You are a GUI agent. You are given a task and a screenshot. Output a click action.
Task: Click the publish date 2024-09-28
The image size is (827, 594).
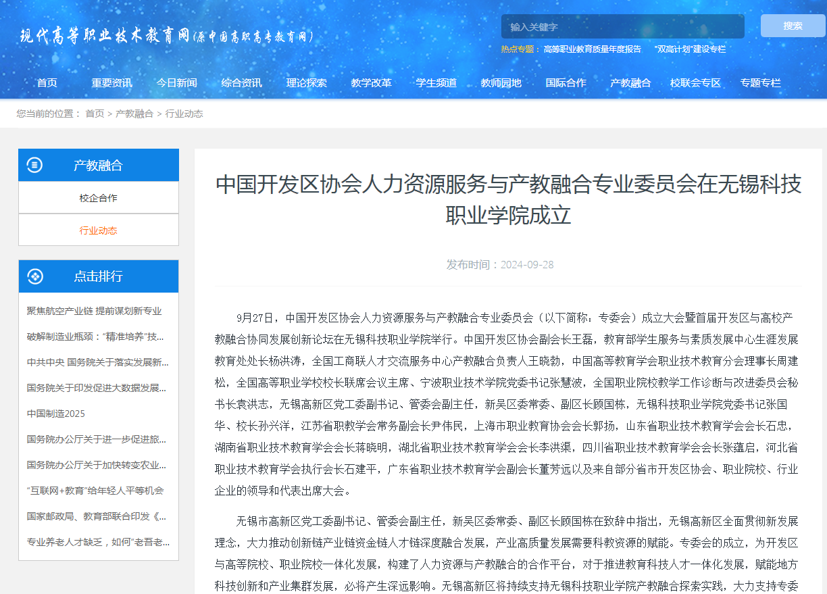pos(527,265)
